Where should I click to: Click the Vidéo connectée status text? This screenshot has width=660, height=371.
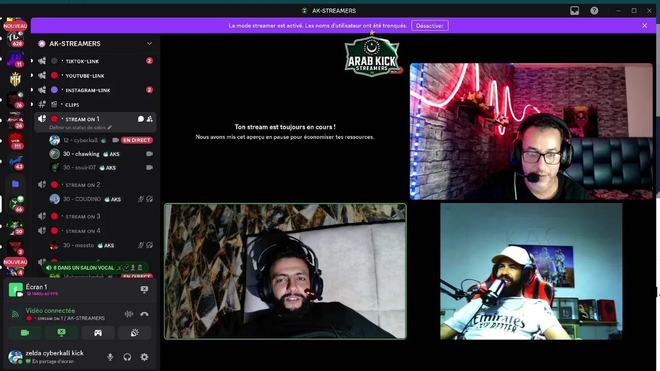(x=51, y=311)
